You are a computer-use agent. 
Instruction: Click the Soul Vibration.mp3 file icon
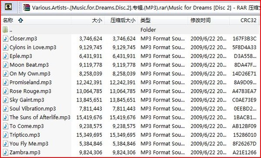(6, 109)
